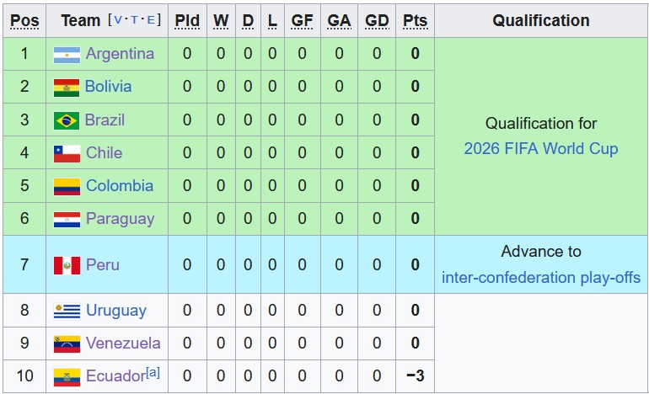The image size is (649, 394).
Task: Click the V (view template) link
Action: click(117, 20)
